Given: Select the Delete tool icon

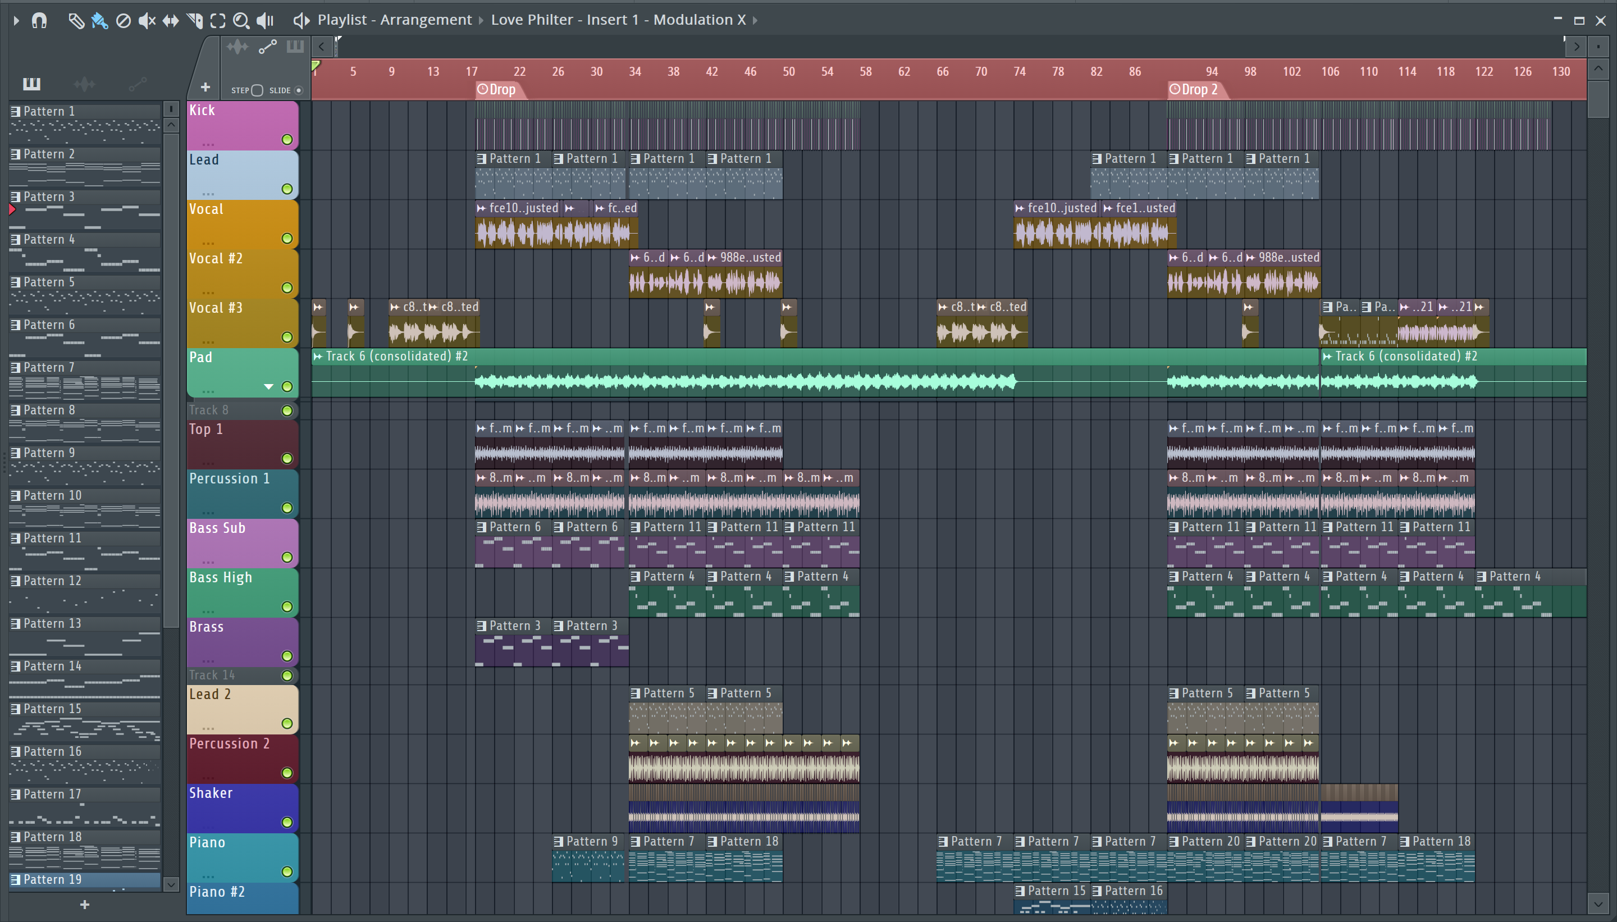Looking at the screenshot, I should click(x=124, y=20).
